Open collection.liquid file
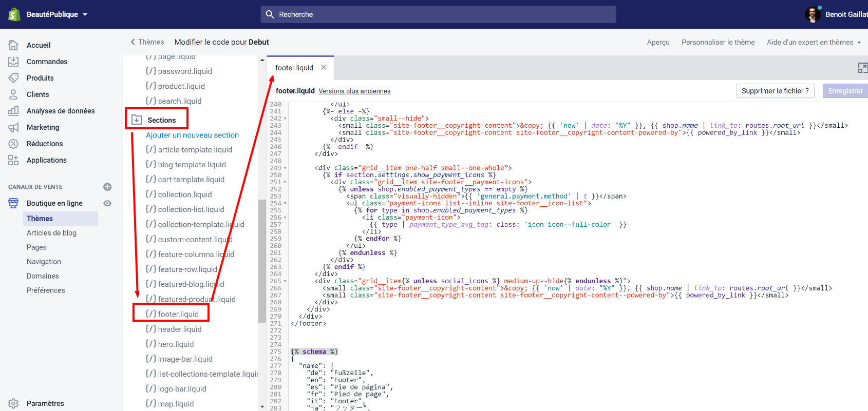 click(179, 194)
